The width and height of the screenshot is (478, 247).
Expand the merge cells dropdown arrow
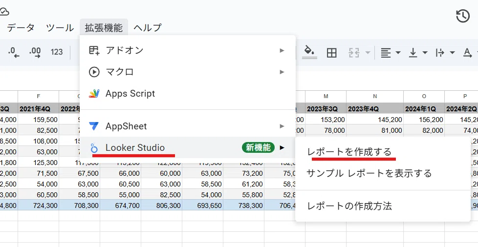pos(368,53)
